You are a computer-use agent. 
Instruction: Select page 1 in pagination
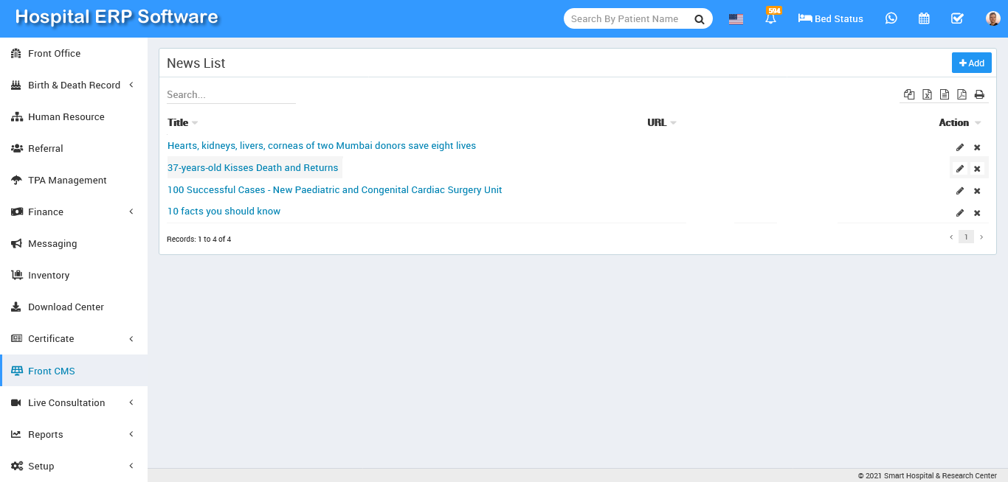966,237
